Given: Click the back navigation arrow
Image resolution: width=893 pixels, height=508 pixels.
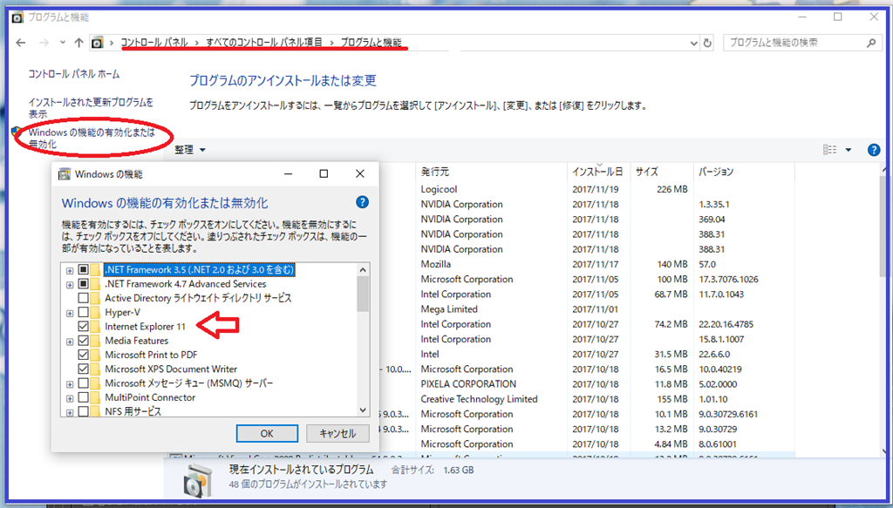Looking at the screenshot, I should point(21,43).
